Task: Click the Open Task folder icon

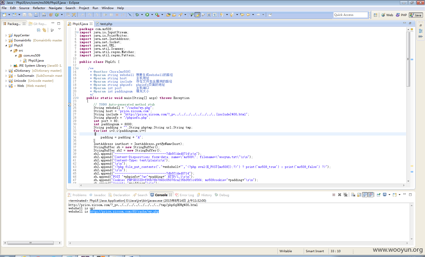Action: coord(174,15)
